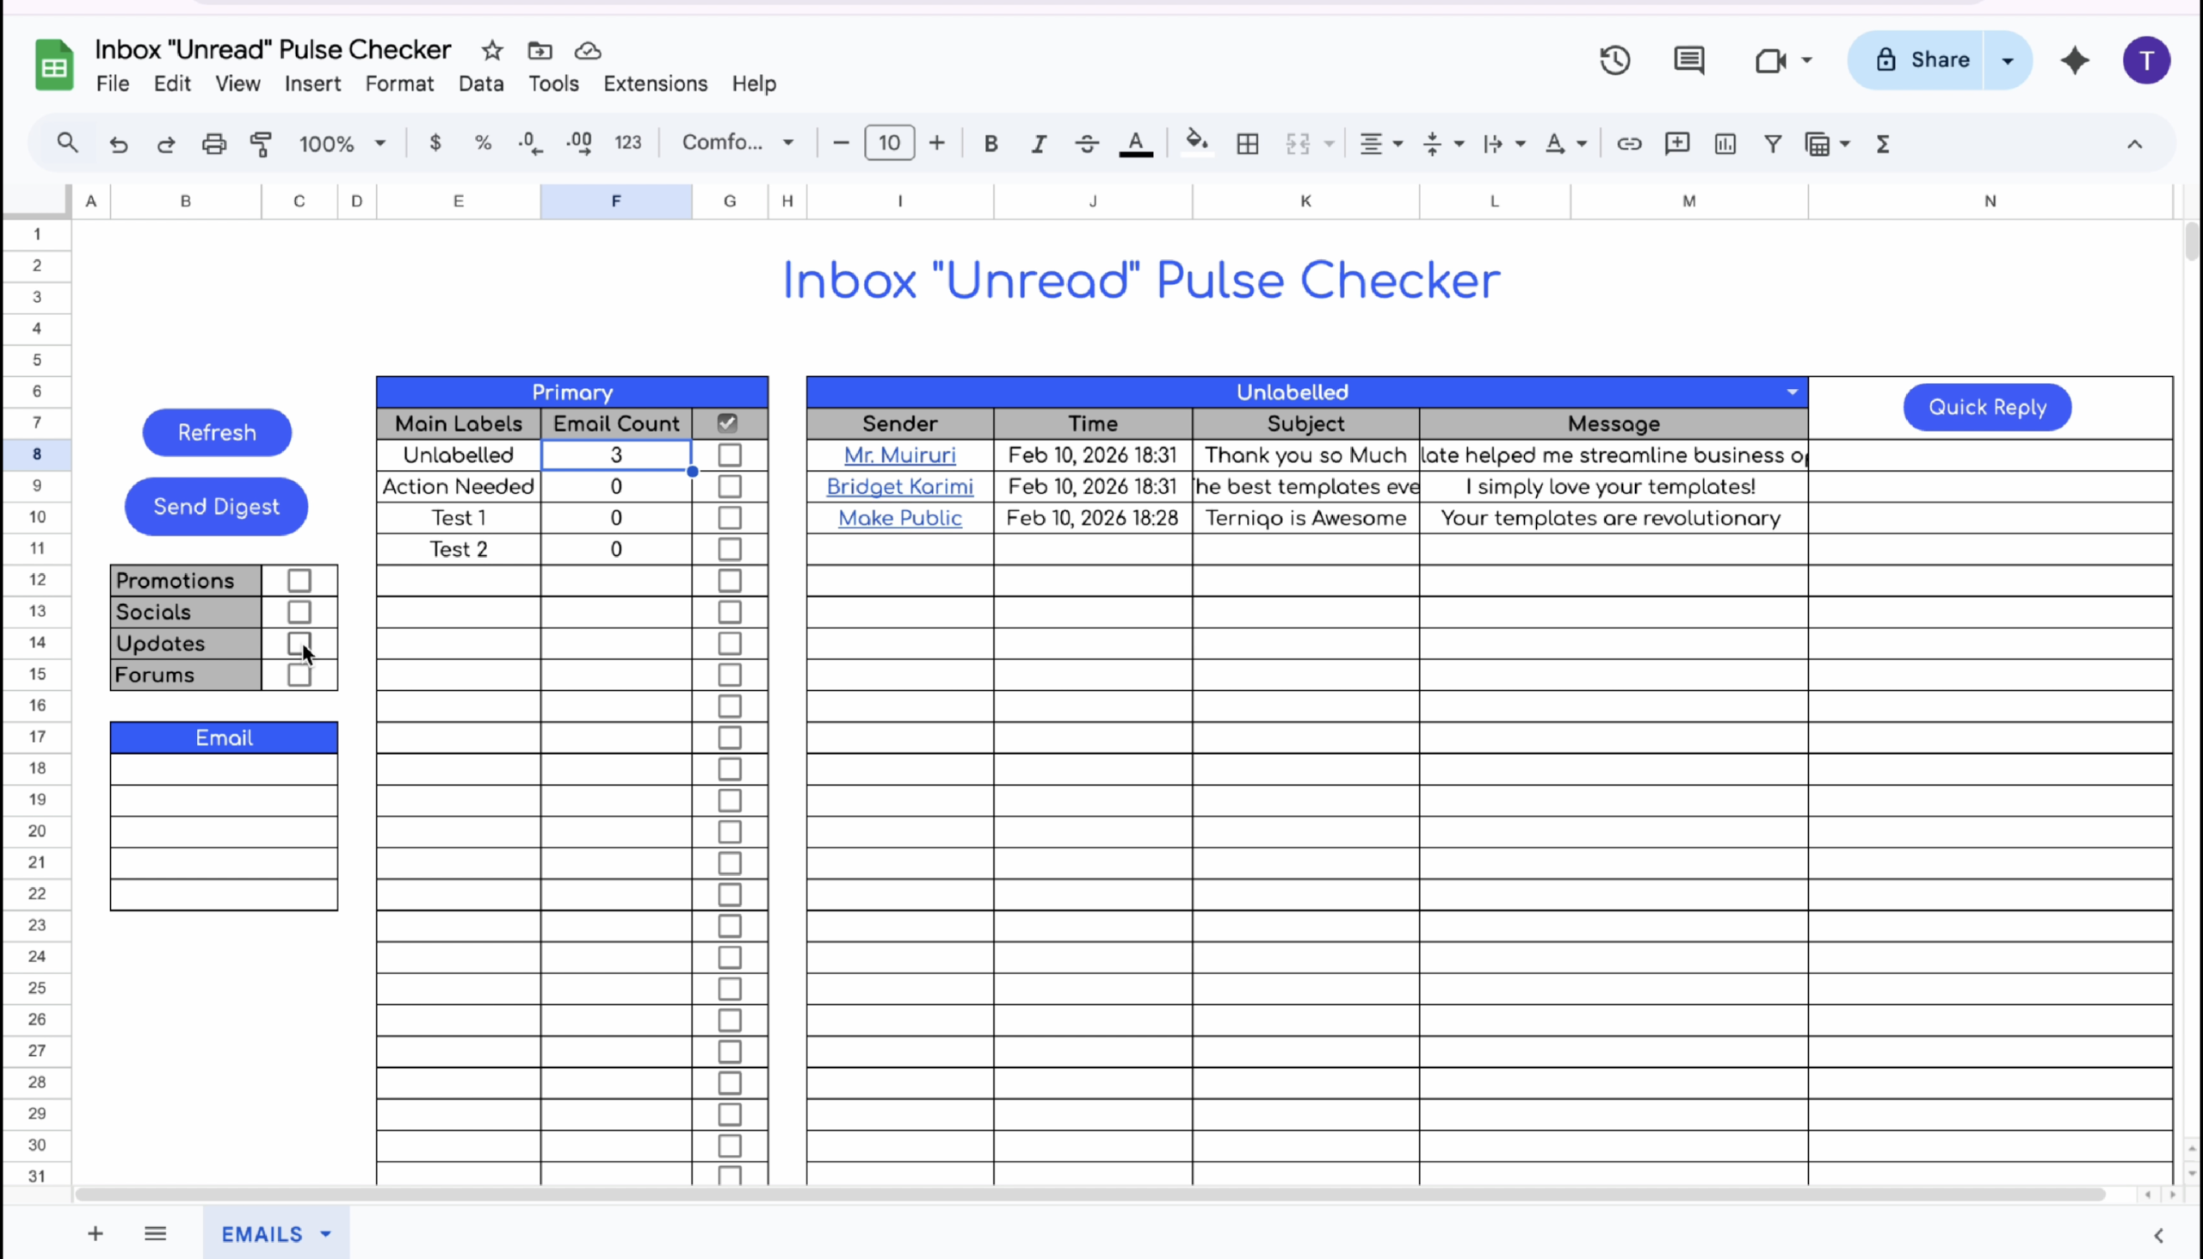Open the text color picker

point(1137,143)
